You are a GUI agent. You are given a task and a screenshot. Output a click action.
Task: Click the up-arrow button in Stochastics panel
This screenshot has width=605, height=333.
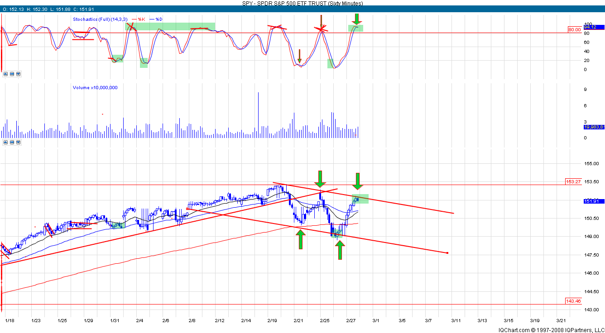[5, 74]
